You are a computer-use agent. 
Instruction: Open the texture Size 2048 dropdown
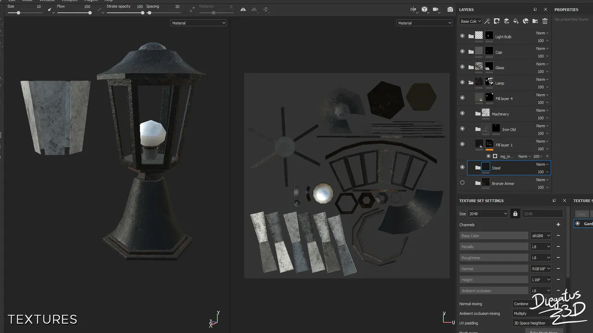click(x=487, y=214)
